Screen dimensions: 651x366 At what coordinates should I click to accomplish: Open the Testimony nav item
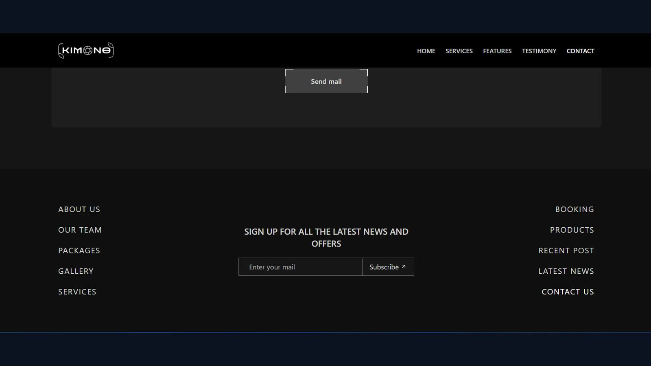pos(539,51)
